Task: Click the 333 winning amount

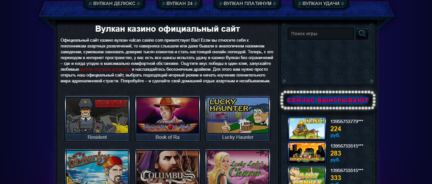Action: (x=336, y=178)
